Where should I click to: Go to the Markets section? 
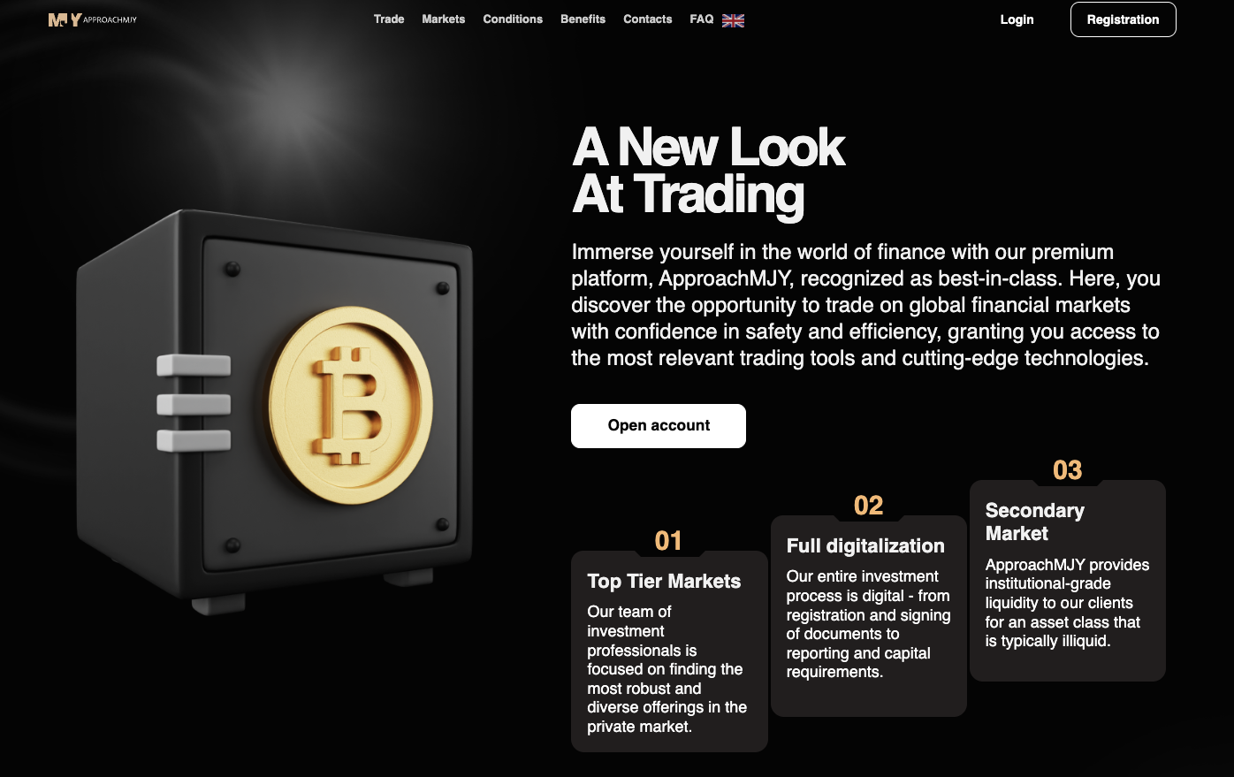coord(444,19)
